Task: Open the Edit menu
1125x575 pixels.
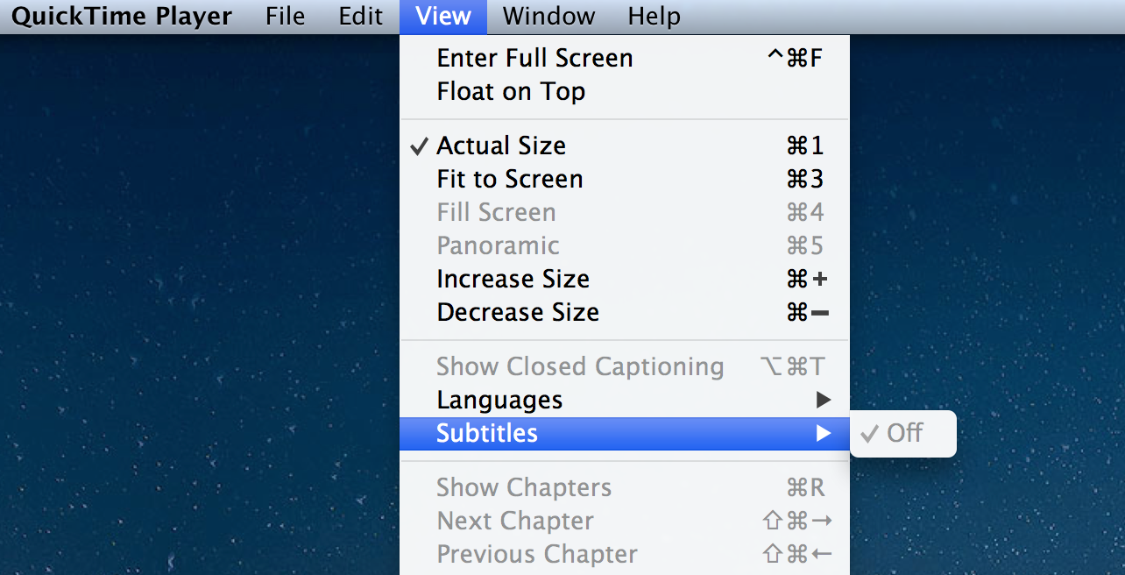Action: click(x=361, y=16)
